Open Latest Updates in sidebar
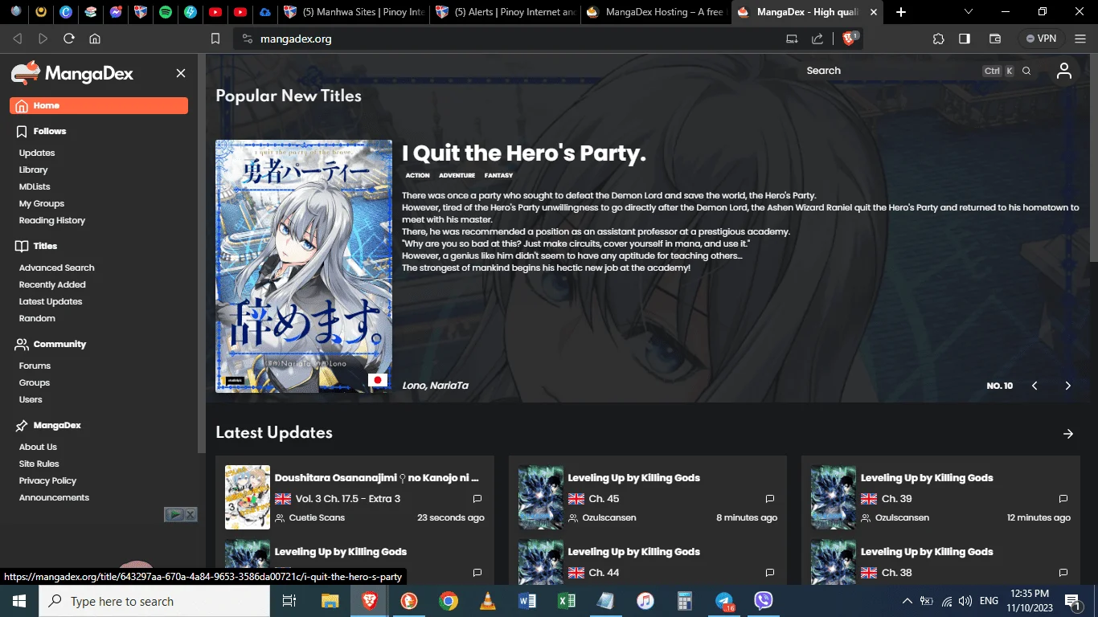This screenshot has width=1098, height=617. pyautogui.click(x=51, y=301)
